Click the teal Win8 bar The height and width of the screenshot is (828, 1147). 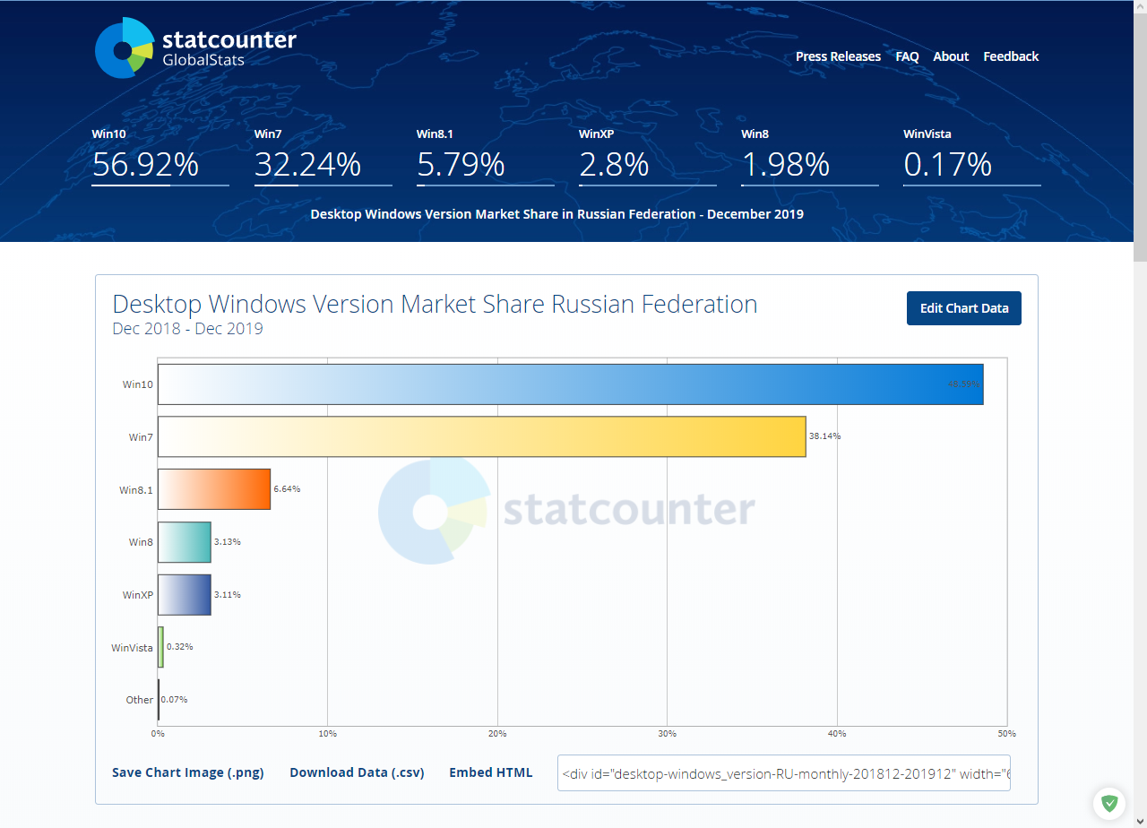click(185, 542)
